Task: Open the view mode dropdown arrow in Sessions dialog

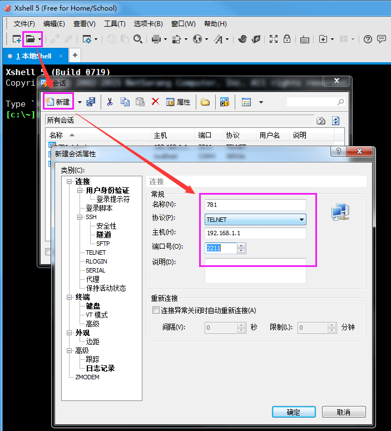Action: click(261, 102)
